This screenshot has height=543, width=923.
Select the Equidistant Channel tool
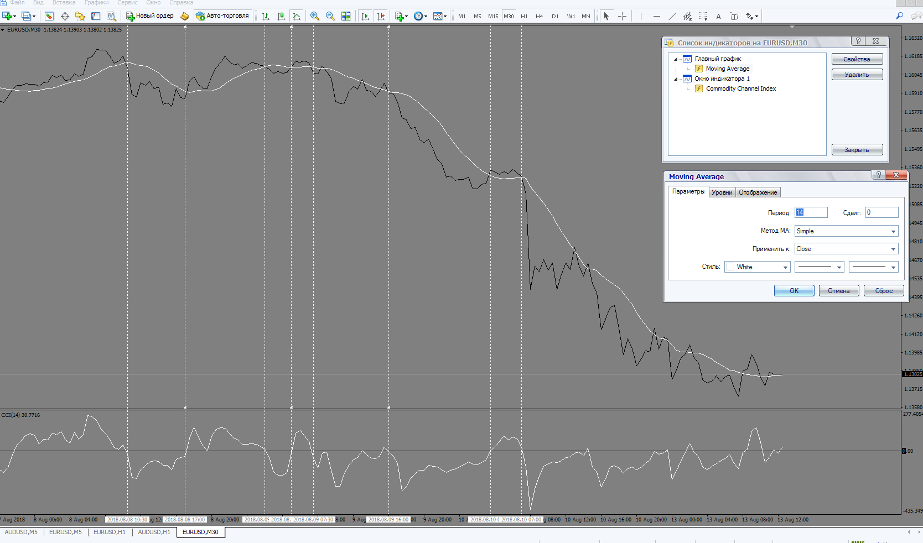point(687,16)
